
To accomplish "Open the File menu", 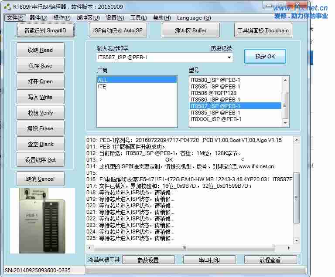I will (x=15, y=18).
